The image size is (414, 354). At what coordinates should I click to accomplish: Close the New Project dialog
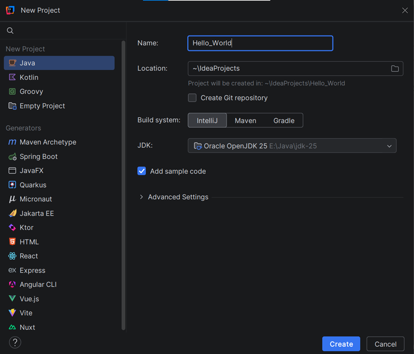[405, 11]
